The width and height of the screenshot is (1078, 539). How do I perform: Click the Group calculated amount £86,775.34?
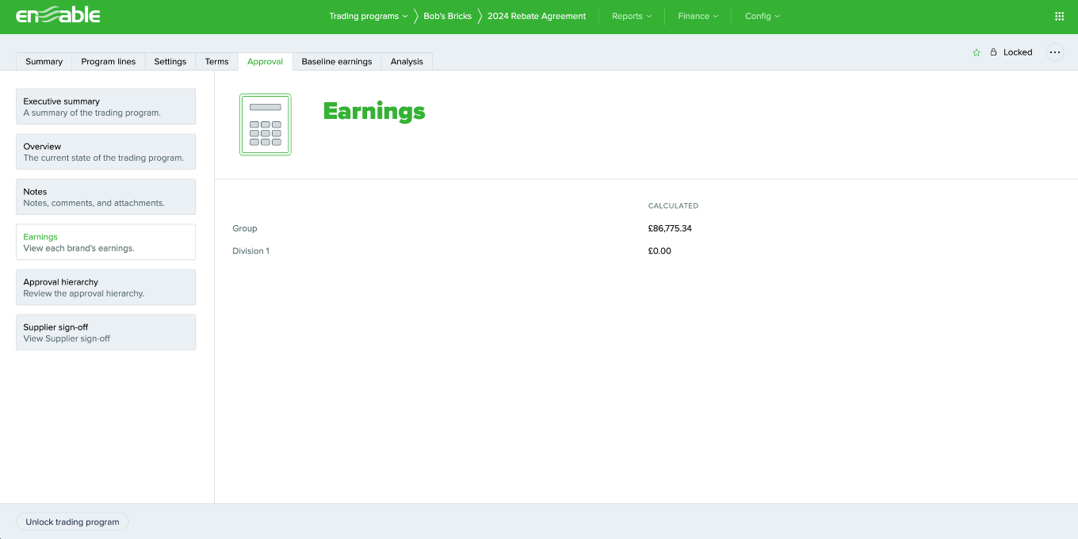tap(670, 227)
